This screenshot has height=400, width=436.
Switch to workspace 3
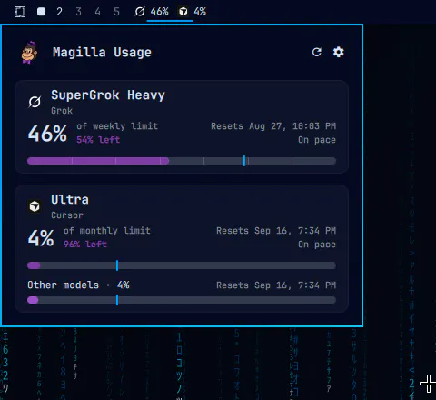point(79,12)
